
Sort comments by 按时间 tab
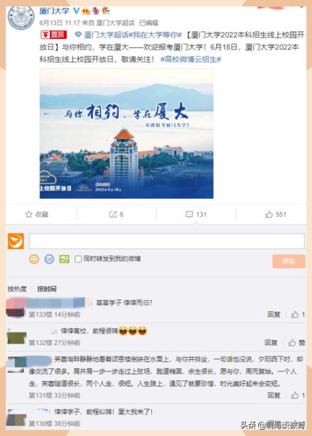[x=47, y=289]
